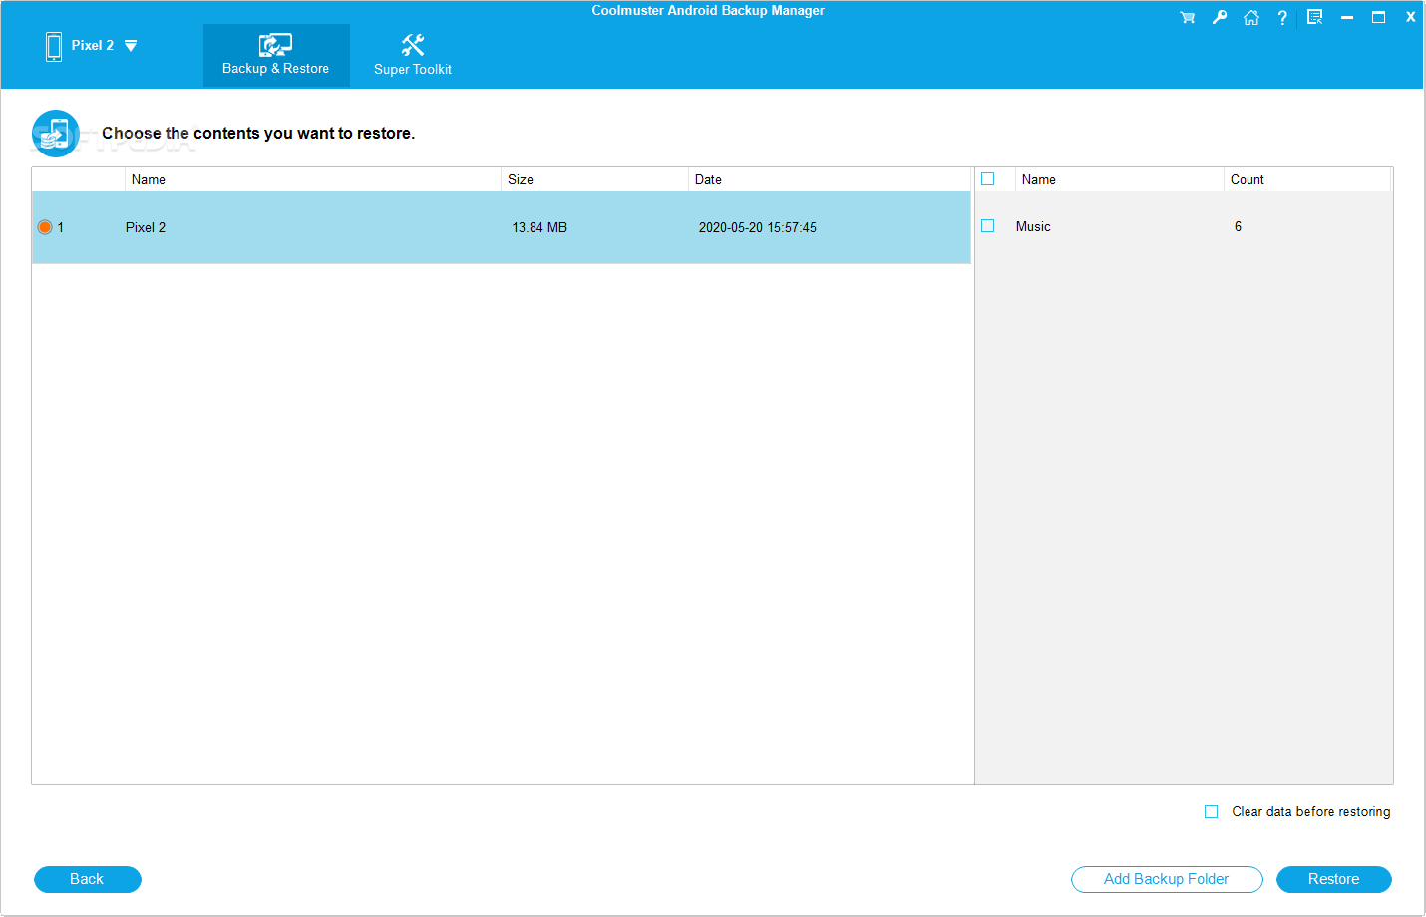
Task: Click the Restore button
Action: 1334,879
